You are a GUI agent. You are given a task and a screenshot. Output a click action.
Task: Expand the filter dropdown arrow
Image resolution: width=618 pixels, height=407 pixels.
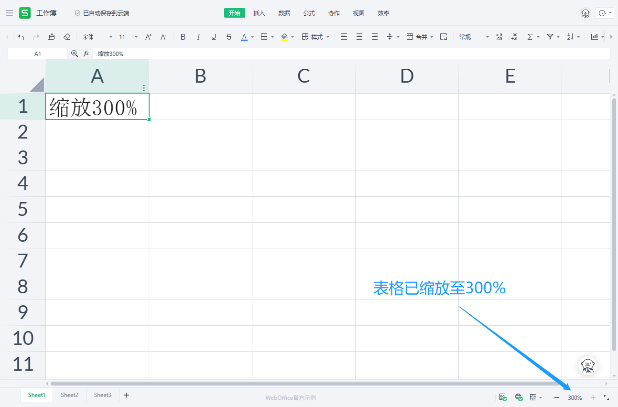click(x=558, y=37)
